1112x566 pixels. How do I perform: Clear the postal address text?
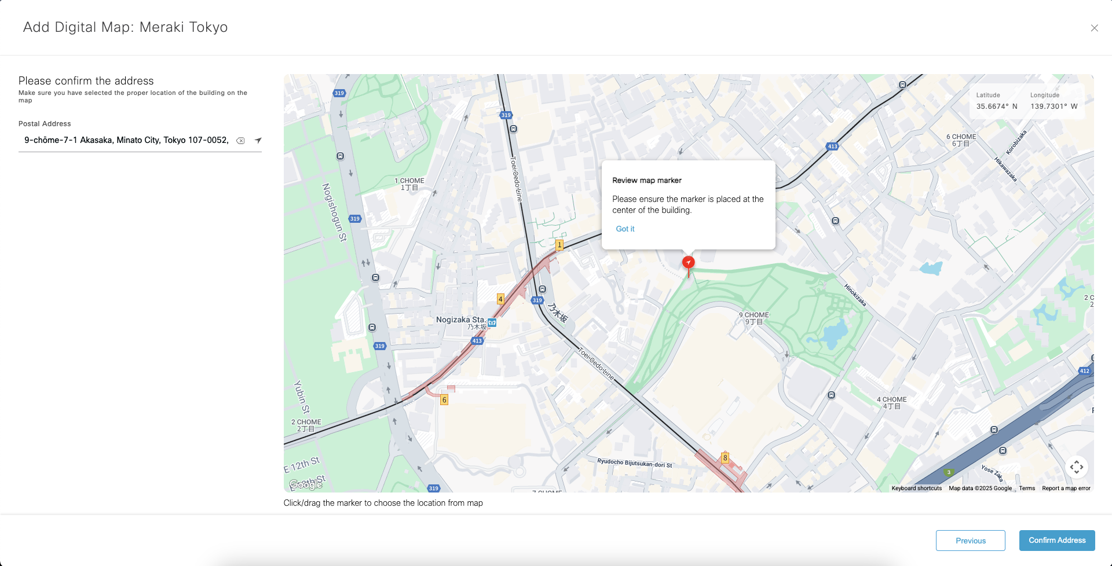pyautogui.click(x=240, y=141)
